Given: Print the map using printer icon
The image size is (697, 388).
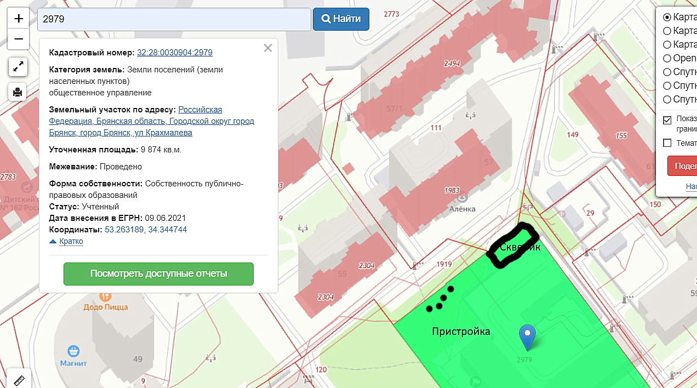Looking at the screenshot, I should point(18,92).
